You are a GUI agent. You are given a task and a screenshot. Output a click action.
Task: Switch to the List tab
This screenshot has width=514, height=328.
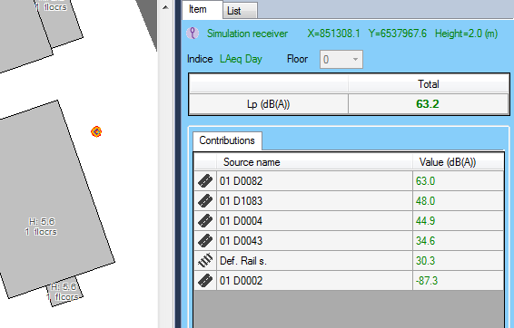pyautogui.click(x=240, y=11)
